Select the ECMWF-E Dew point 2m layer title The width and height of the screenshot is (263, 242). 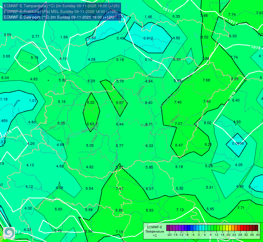(59, 17)
